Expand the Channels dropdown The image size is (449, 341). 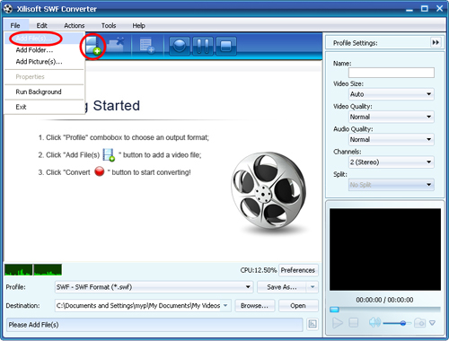(x=429, y=162)
